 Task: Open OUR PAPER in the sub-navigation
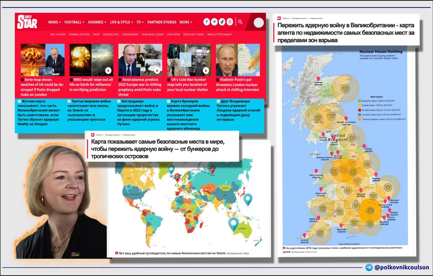coord(174,34)
